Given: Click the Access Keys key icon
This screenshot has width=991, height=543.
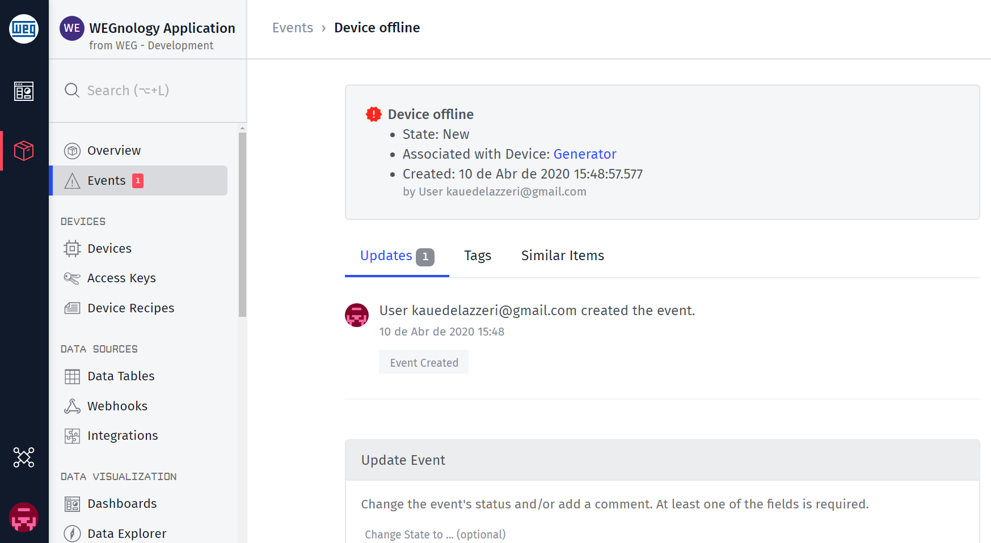Looking at the screenshot, I should pos(72,278).
